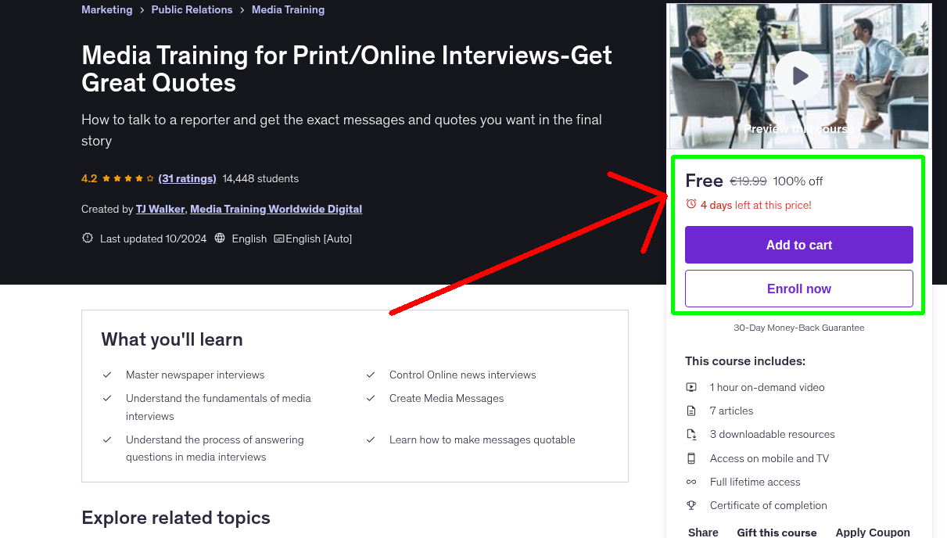Viewport: 947px width, 538px height.
Task: Select the Marketing breadcrumb
Action: point(107,9)
